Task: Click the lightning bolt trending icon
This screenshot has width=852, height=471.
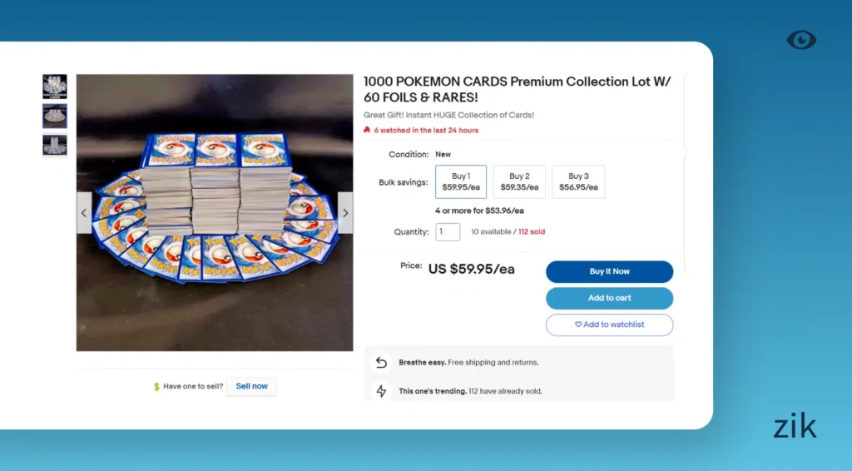Action: click(381, 391)
